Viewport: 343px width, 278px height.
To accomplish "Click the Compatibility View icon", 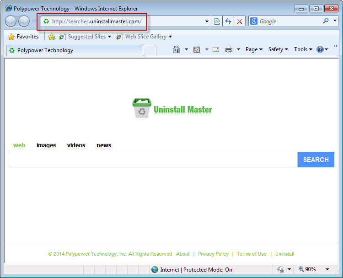I will pyautogui.click(x=217, y=21).
